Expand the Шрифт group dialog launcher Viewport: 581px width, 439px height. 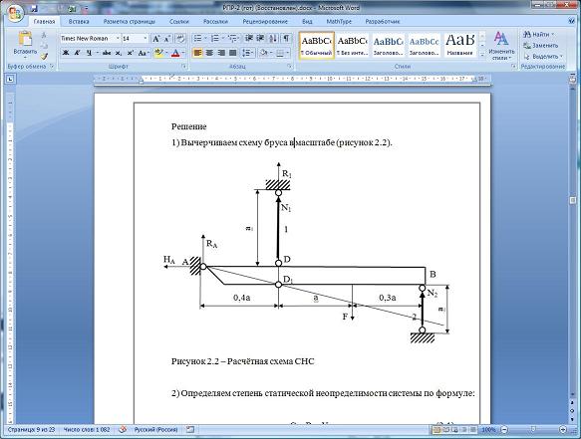coord(183,67)
